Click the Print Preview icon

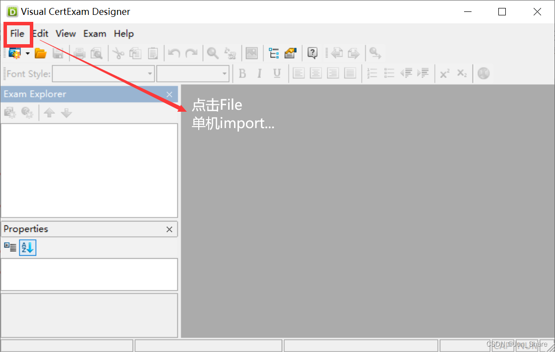[96, 54]
